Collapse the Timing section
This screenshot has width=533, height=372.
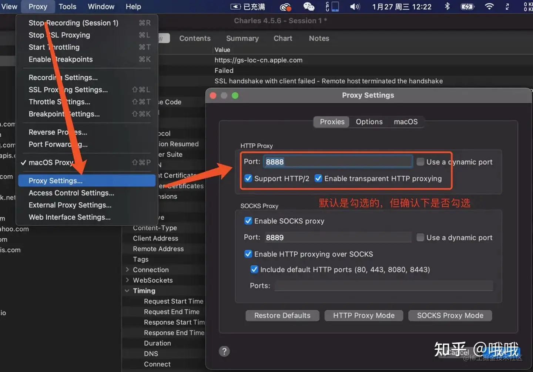pos(127,291)
